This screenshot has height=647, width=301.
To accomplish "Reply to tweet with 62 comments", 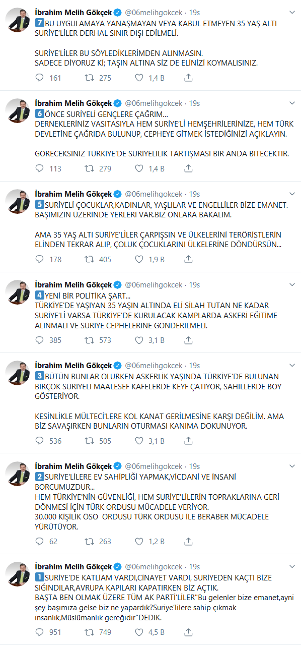I will point(40,542).
